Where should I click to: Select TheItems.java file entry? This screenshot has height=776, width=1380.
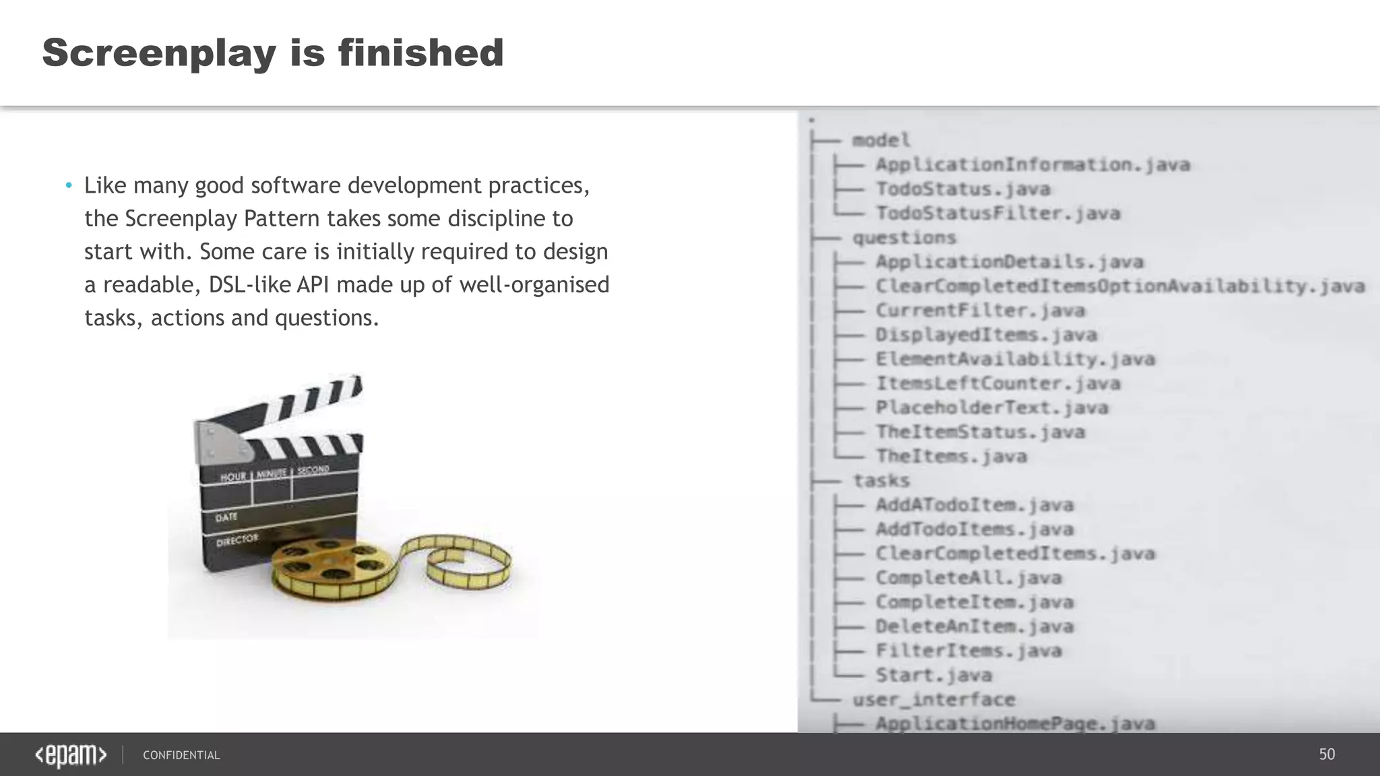click(951, 456)
